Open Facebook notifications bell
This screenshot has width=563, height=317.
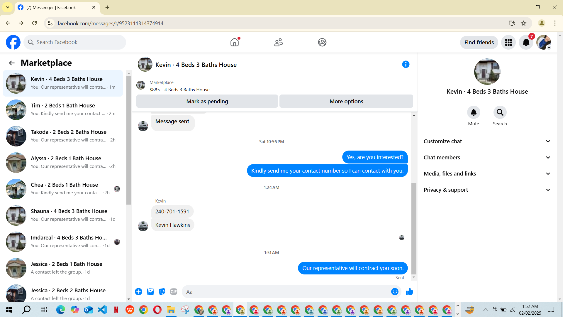[x=526, y=43]
